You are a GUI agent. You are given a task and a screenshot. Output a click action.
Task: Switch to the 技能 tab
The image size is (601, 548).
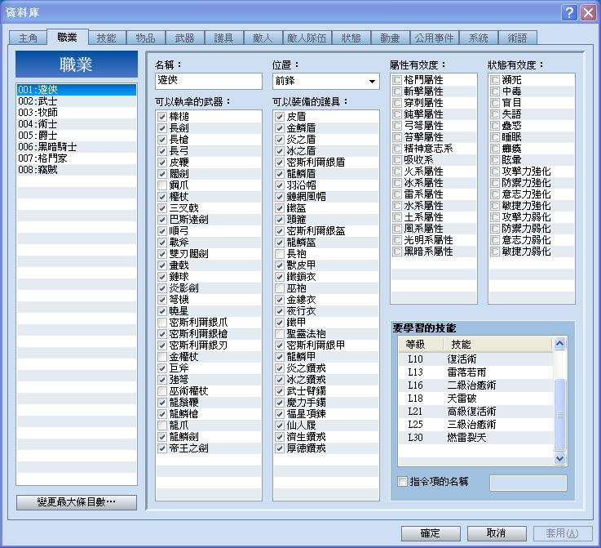tap(106, 38)
